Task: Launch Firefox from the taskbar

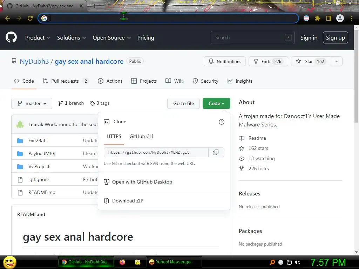Action: [x=122, y=262]
